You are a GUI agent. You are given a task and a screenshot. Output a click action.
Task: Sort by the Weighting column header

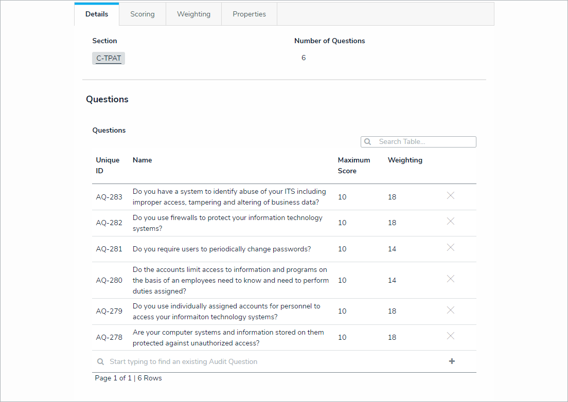[x=405, y=160]
